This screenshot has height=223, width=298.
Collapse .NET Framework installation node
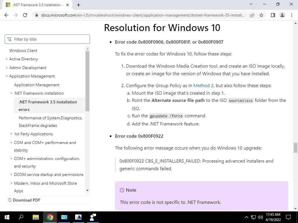pos(11,93)
